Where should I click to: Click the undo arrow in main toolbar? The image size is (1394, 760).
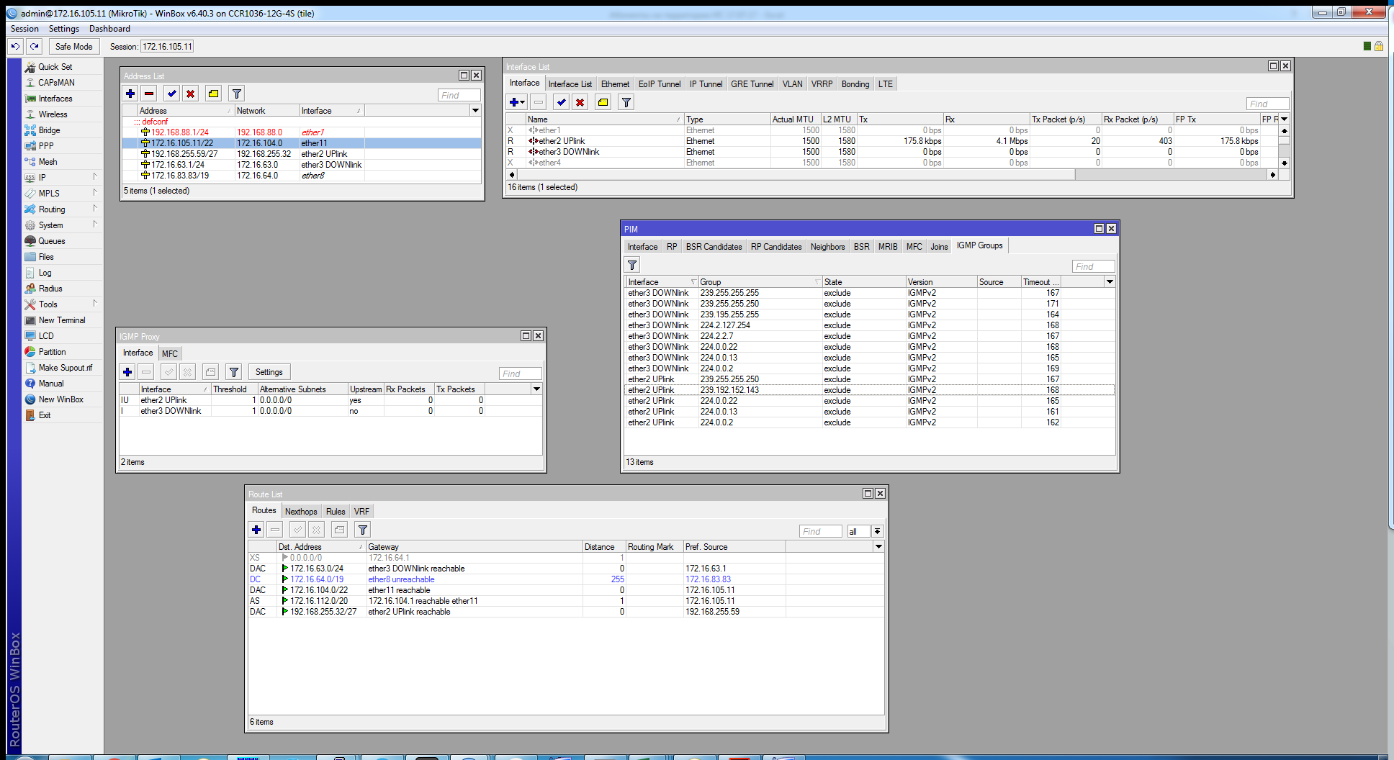15,47
